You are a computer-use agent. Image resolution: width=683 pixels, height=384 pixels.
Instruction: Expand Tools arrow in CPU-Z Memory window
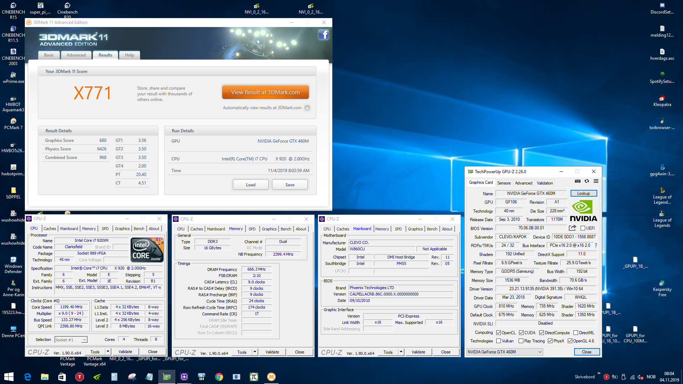(254, 352)
